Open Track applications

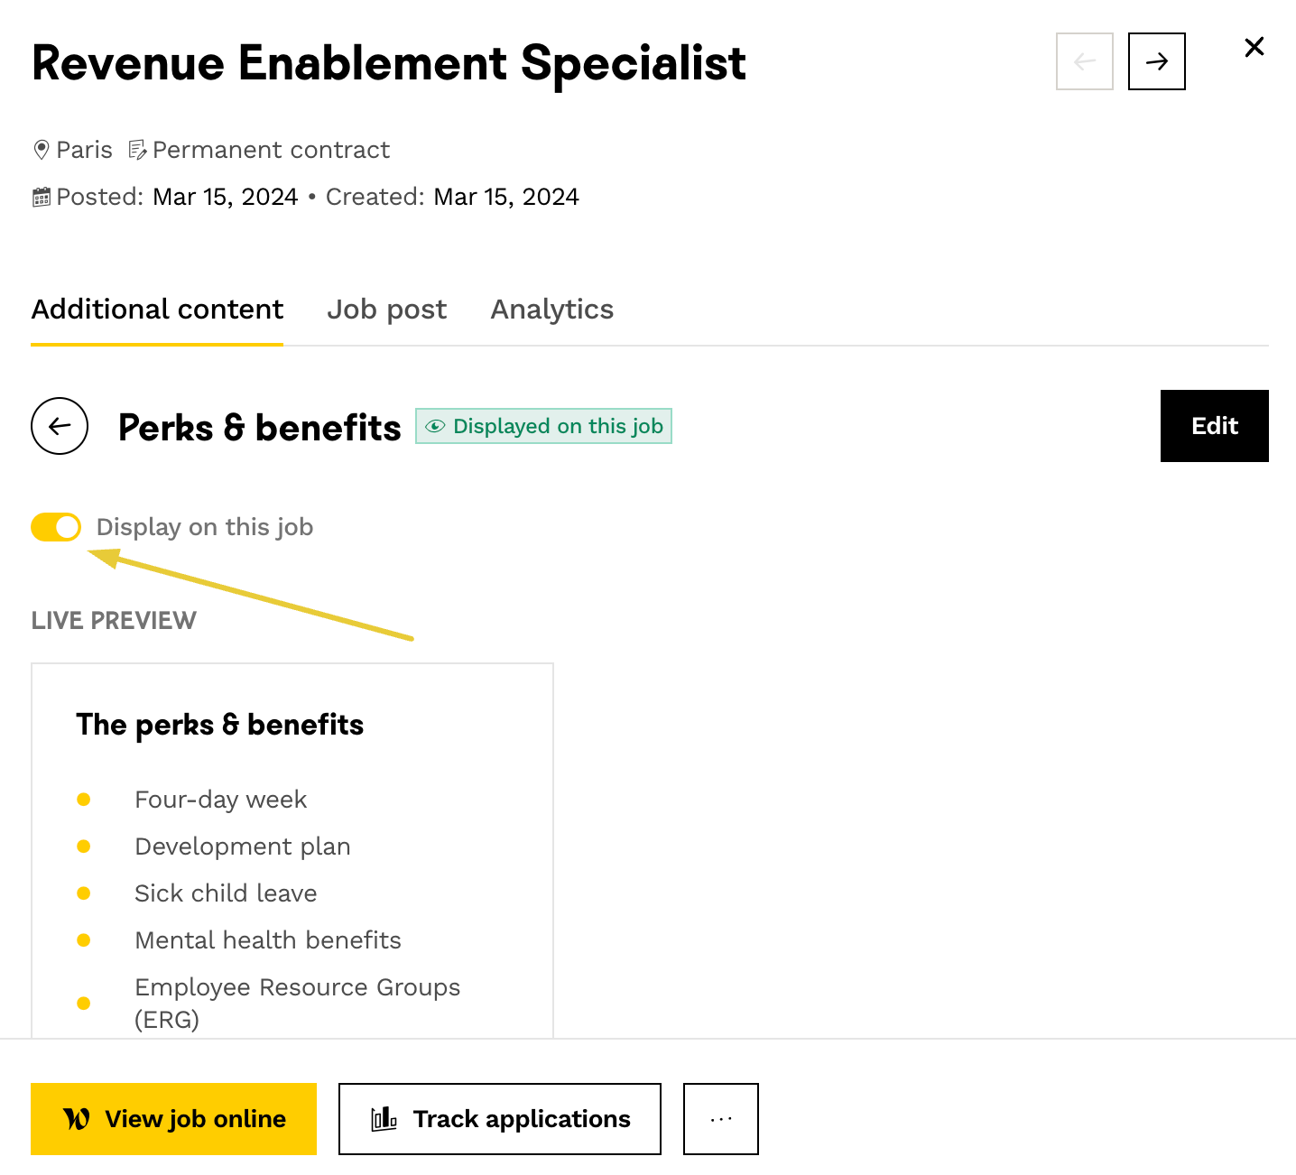(499, 1119)
